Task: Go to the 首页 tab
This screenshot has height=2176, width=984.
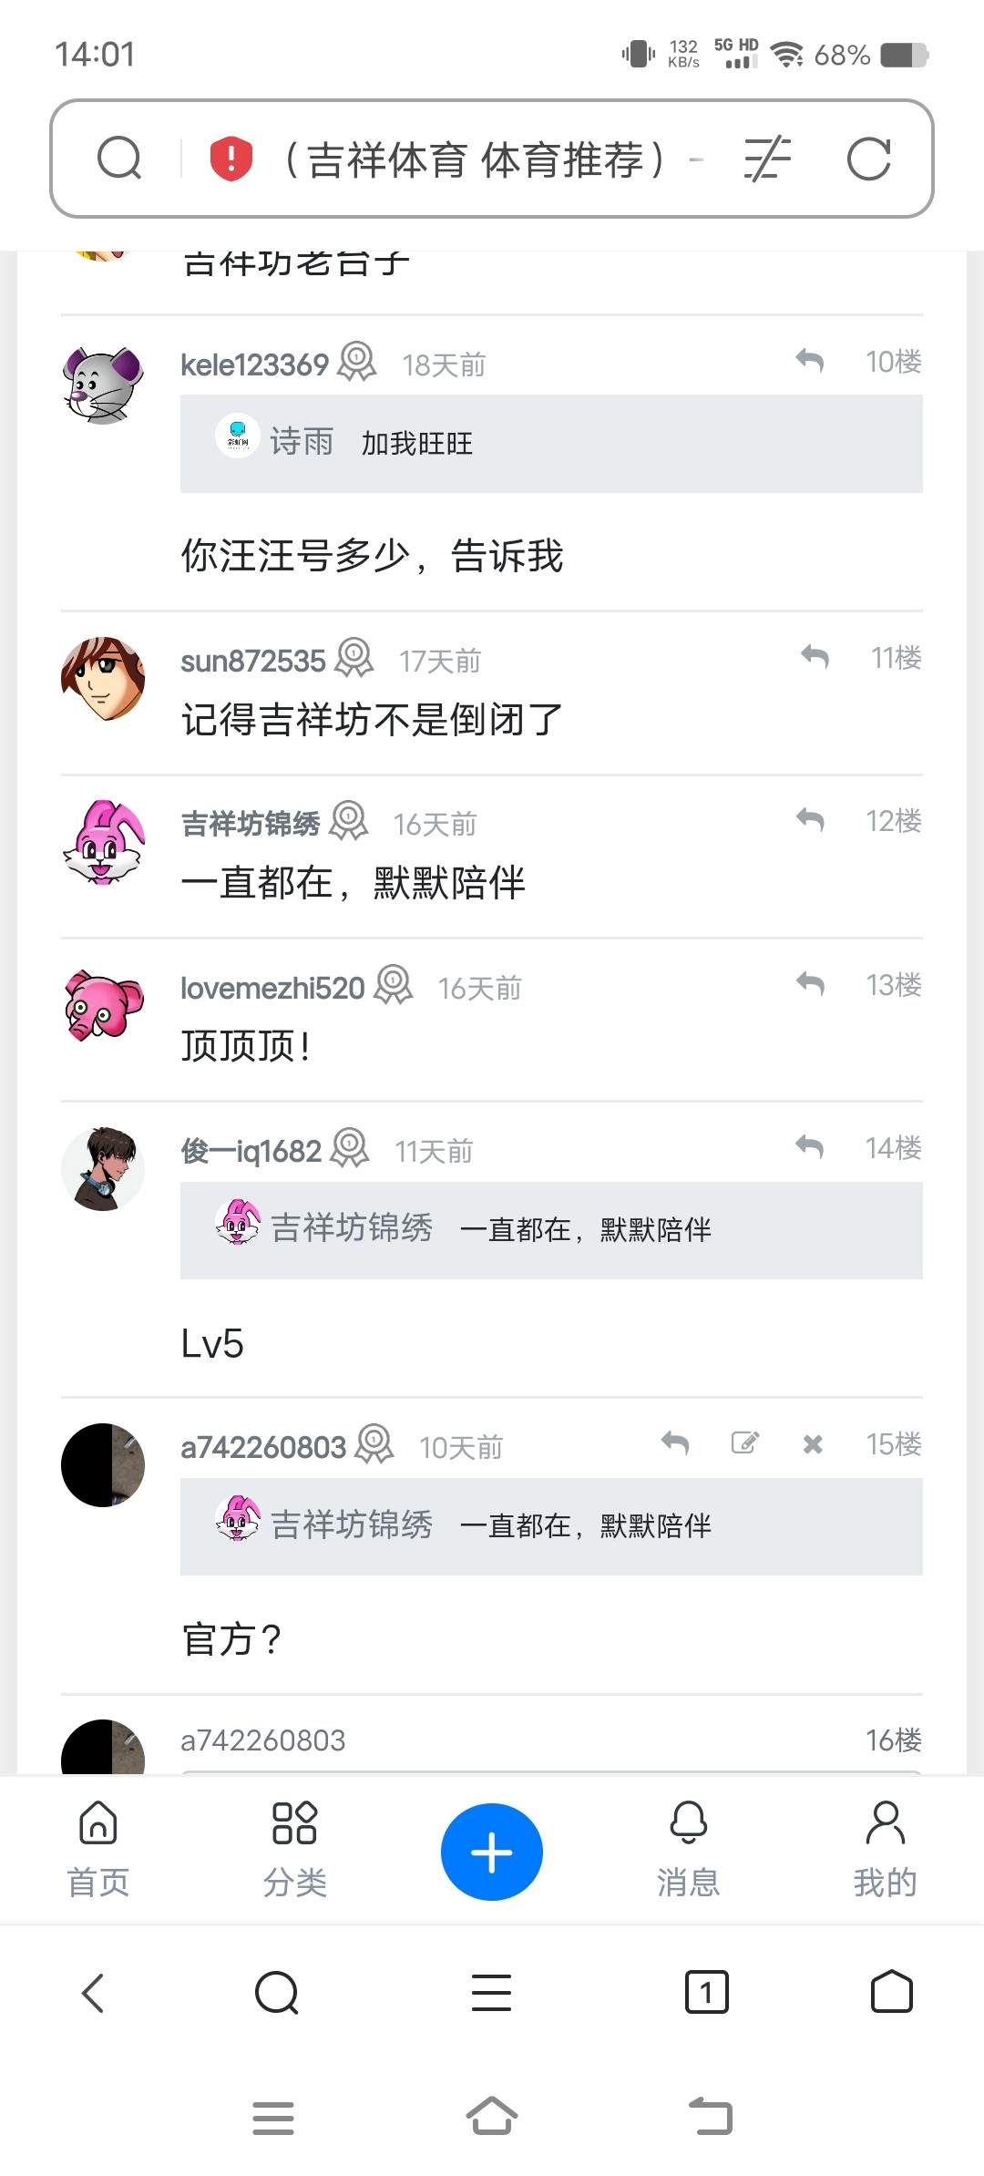Action: coord(98,1850)
